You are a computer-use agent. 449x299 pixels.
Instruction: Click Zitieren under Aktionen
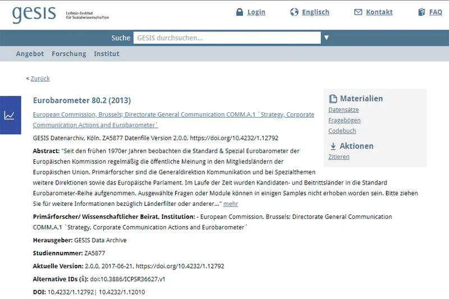click(338, 157)
